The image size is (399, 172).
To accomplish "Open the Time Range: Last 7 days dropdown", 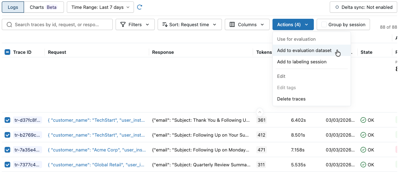I will click(100, 7).
